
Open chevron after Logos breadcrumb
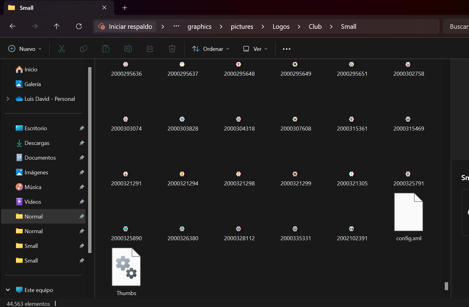coord(299,27)
